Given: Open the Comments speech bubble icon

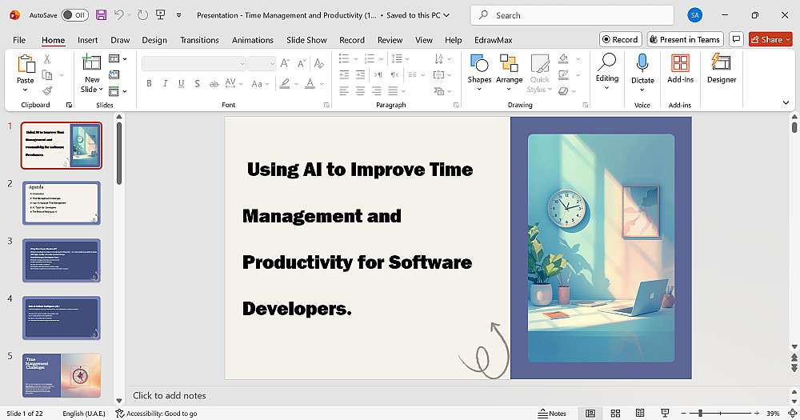Looking at the screenshot, I should click(736, 39).
